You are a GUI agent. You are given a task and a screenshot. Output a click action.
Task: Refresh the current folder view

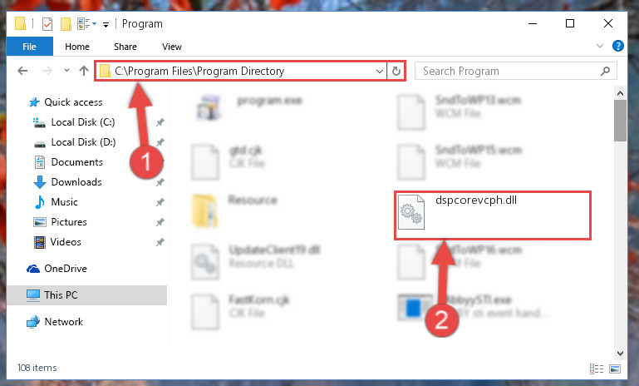coord(396,72)
